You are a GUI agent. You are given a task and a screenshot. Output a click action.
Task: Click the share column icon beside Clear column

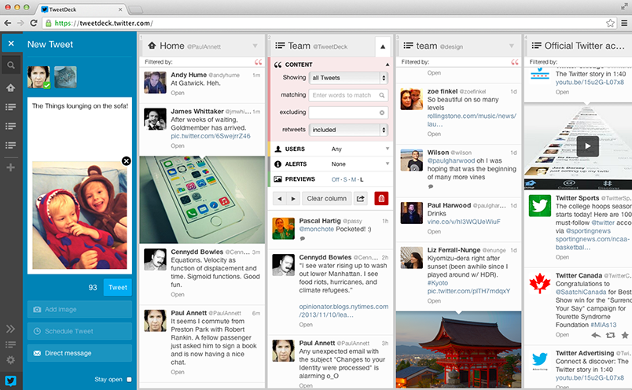tap(361, 198)
